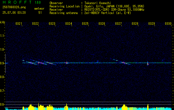This screenshot has height=110, width=174.
Task: Click the 0321 time axis marker
Action: click(x=19, y=23)
